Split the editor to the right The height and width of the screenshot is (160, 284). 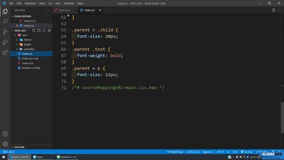273,10
